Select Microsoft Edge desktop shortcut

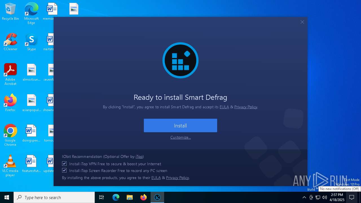click(31, 14)
